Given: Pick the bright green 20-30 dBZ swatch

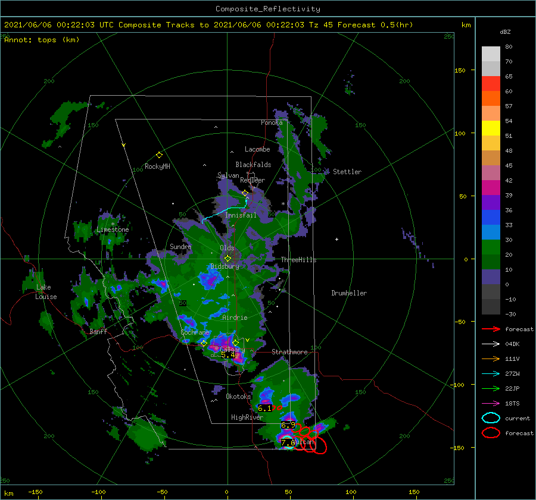Looking at the screenshot, I should click(x=491, y=247).
